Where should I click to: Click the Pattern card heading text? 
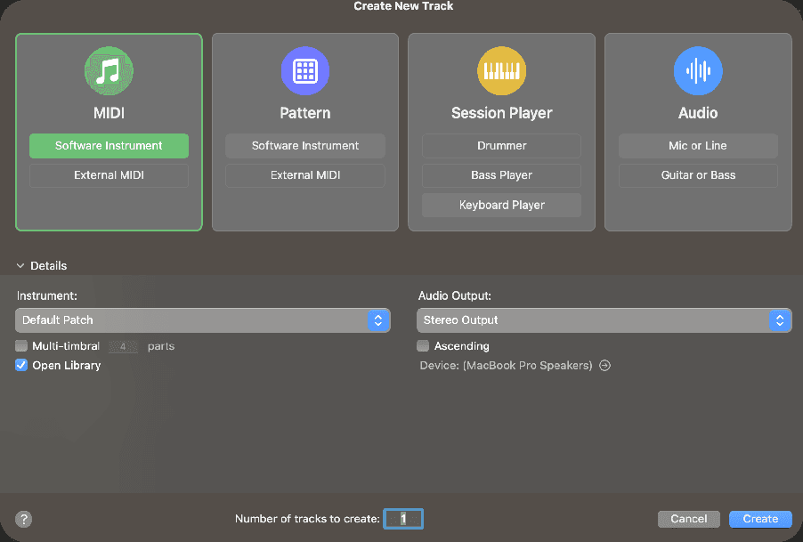point(305,113)
